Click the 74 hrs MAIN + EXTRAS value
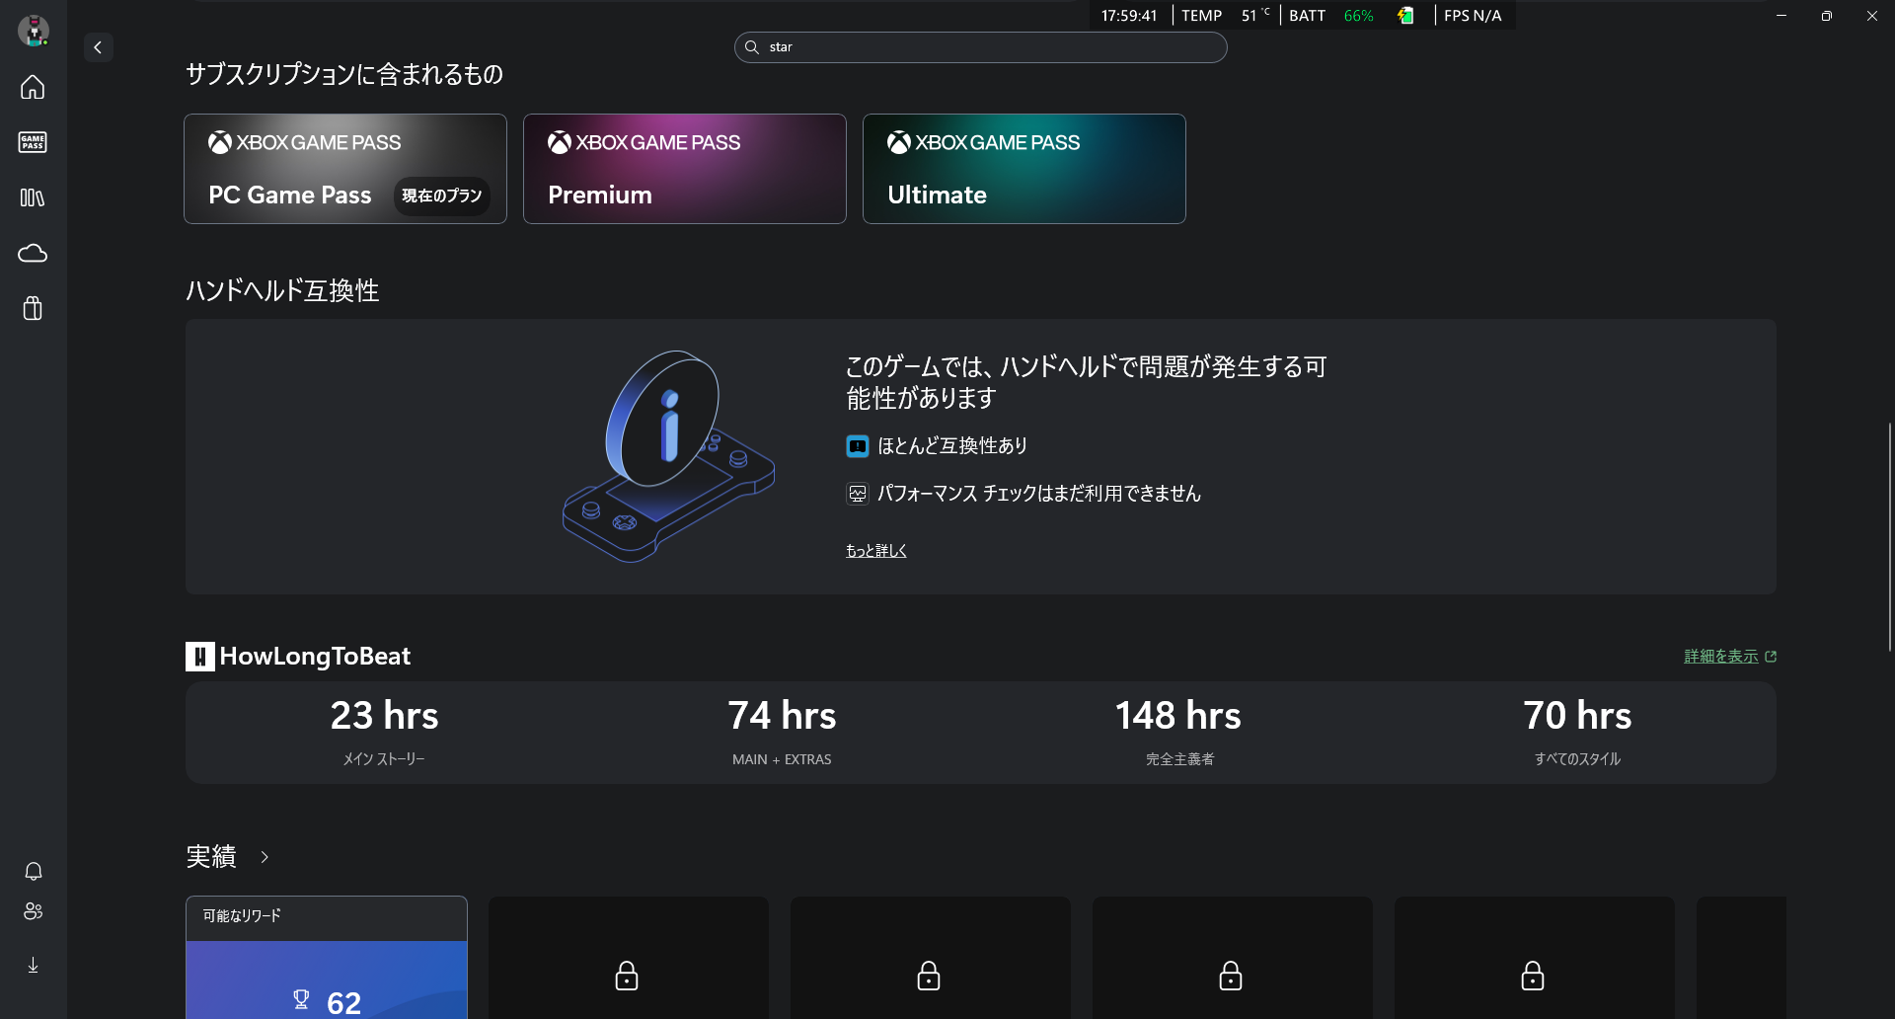 click(782, 715)
